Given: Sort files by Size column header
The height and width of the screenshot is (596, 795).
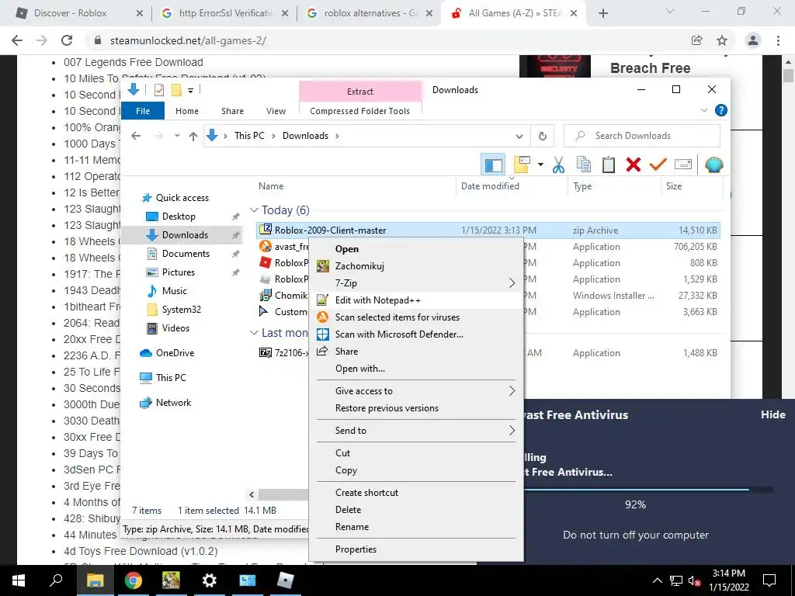Looking at the screenshot, I should (673, 186).
